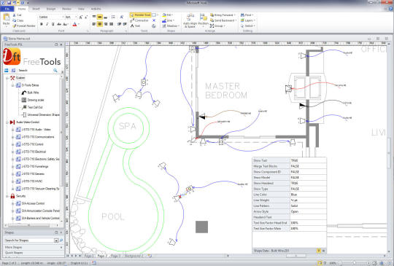
Task: Toggle Strikethrough formatting
Action: click(59, 24)
